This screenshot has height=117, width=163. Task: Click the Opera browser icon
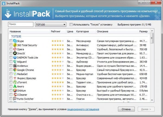pyautogui.click(x=15, y=49)
